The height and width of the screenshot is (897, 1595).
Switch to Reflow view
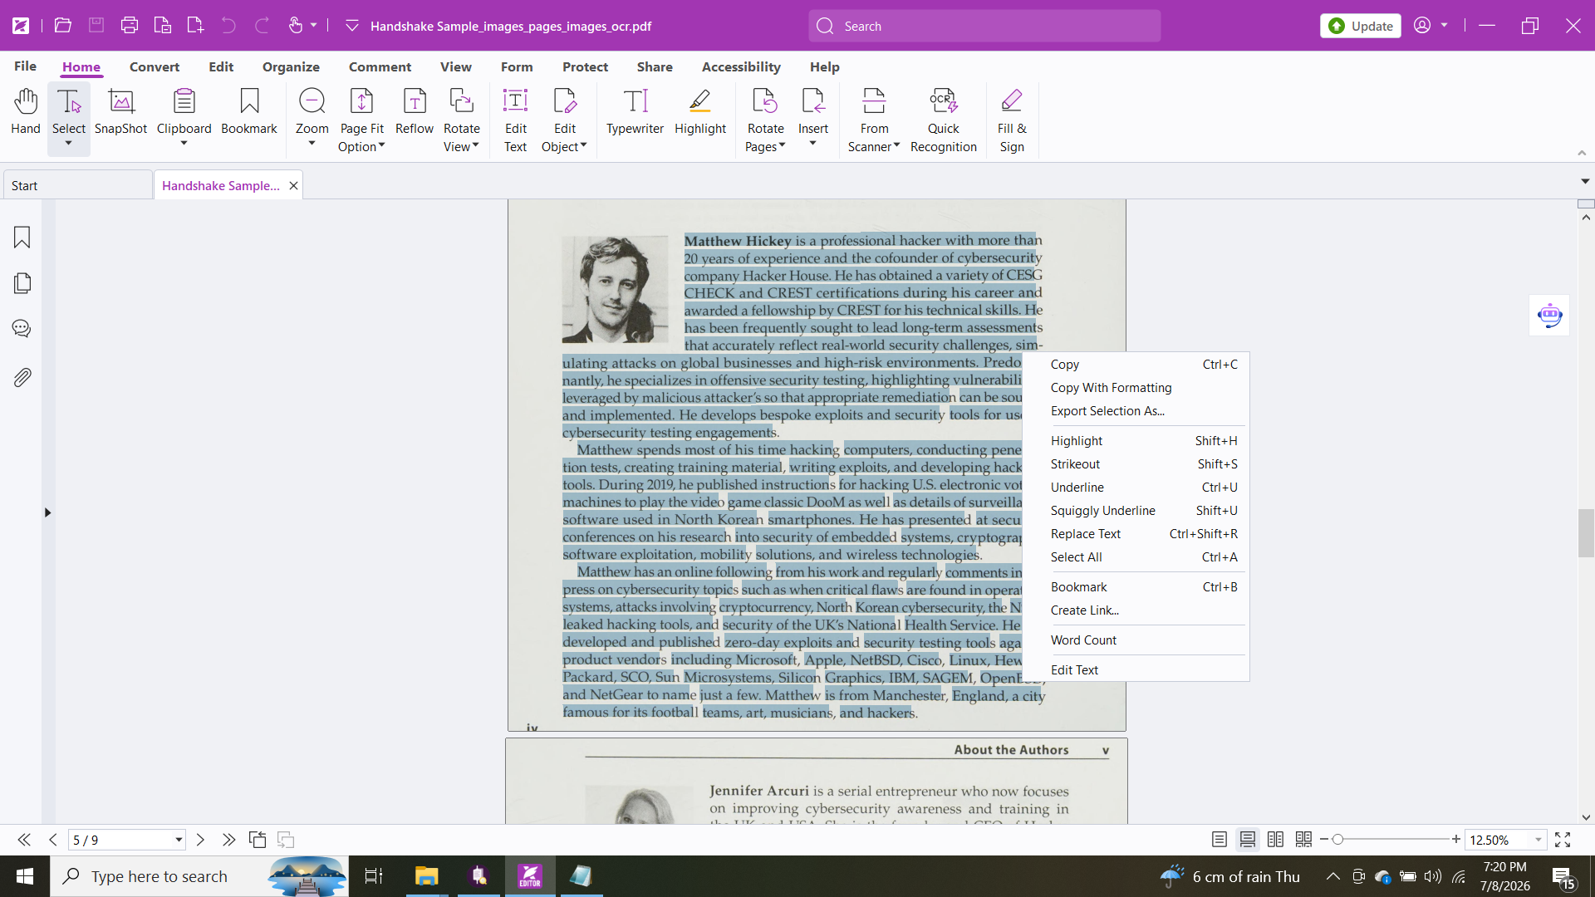tap(415, 112)
